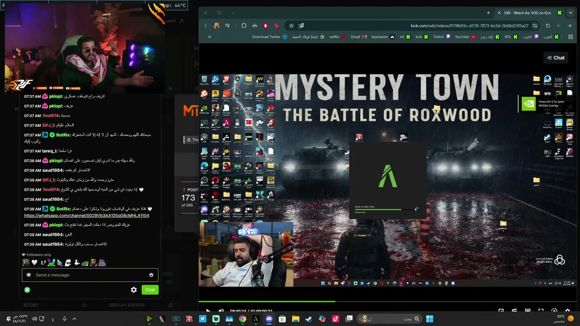Open the Twitter taskbar icon
This screenshot has height=326, width=580.
203,319
